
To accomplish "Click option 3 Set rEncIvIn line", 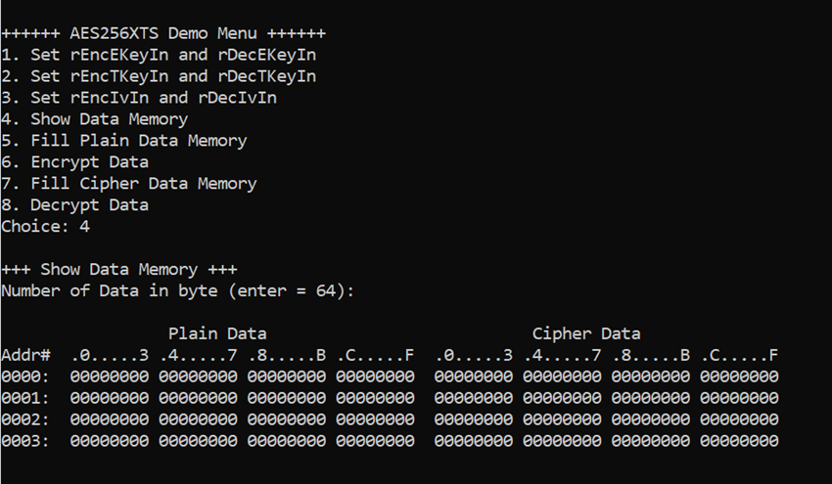I will 139,98.
